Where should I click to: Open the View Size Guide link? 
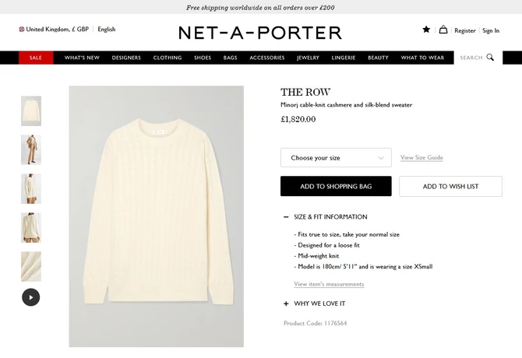click(421, 158)
